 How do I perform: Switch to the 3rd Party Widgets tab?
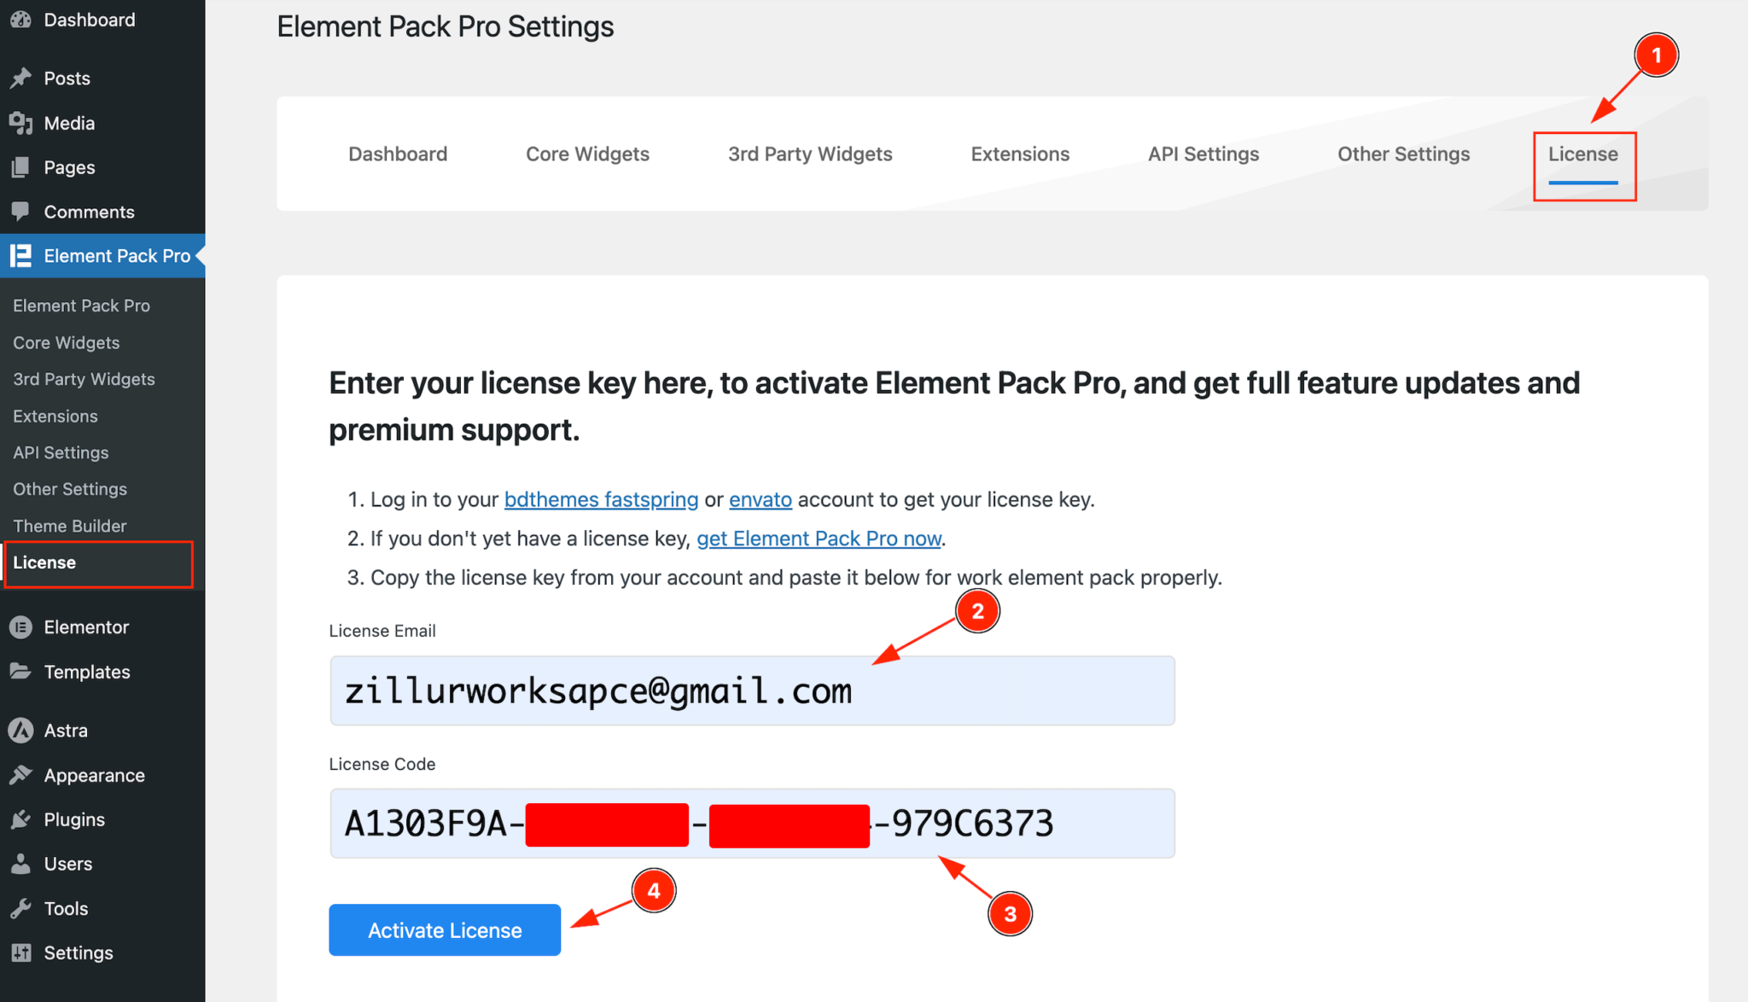point(810,154)
